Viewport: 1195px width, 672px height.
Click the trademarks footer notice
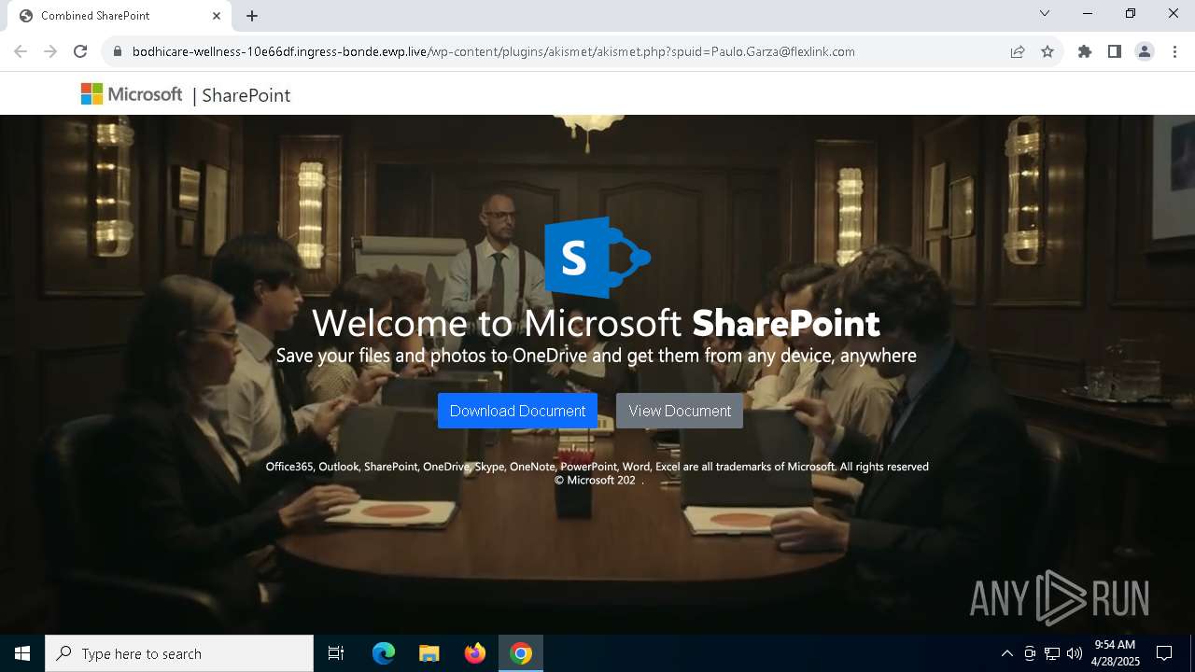point(597,467)
